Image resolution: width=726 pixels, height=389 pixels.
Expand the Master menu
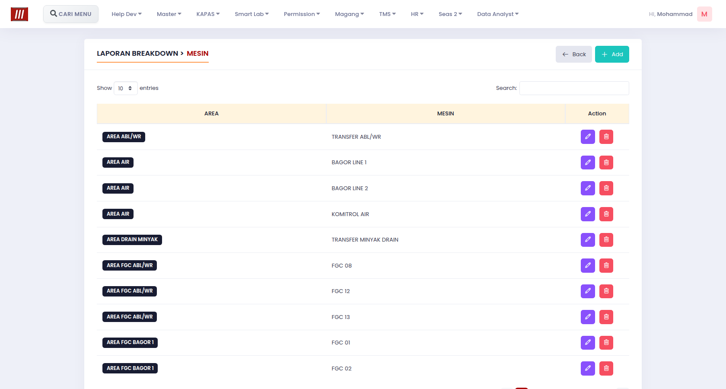tap(169, 14)
